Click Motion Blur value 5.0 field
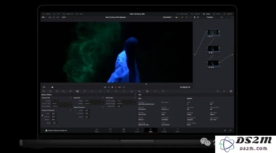Image resolution: width=276 pixels, height=153 pixels. pyautogui.click(x=120, y=106)
